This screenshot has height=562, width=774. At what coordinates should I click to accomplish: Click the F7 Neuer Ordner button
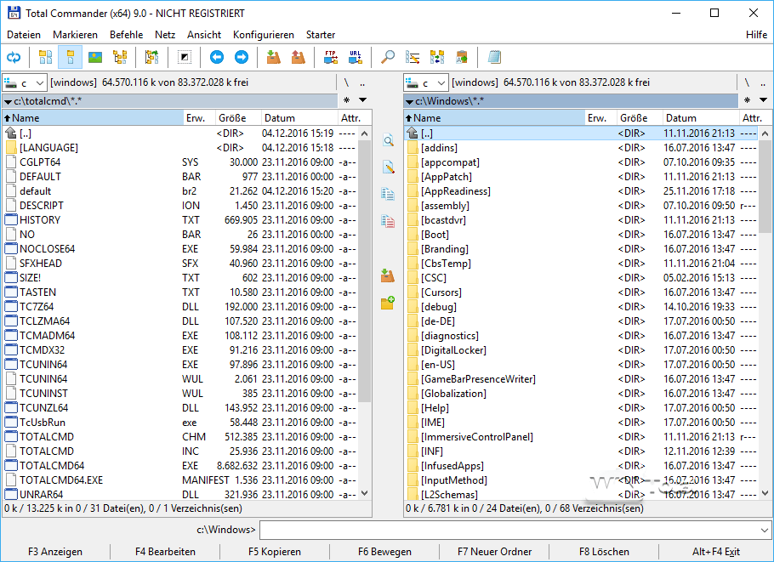tap(495, 552)
